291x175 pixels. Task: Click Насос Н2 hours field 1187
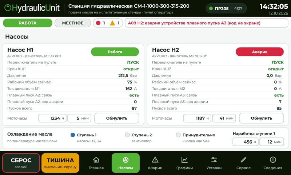[x=197, y=118]
